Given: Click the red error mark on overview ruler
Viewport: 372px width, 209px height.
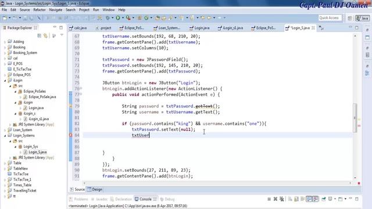Looking at the screenshot, I should [x=359, y=126].
